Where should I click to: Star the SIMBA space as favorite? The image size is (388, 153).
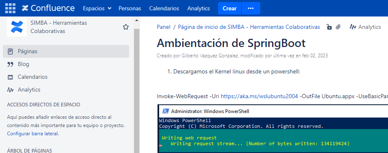[126, 27]
